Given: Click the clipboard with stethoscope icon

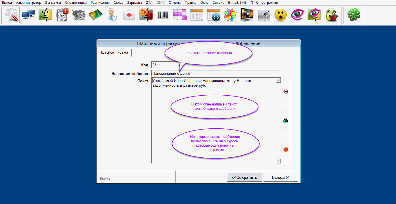Looking at the screenshot, I should click(x=62, y=15).
